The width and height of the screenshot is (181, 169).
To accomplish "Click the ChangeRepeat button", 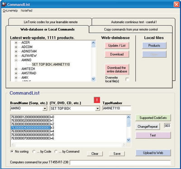I will tap(148, 127).
